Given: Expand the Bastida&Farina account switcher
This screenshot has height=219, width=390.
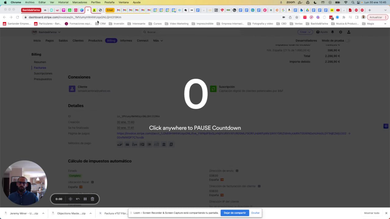Looking at the screenshot, I should [46, 32].
